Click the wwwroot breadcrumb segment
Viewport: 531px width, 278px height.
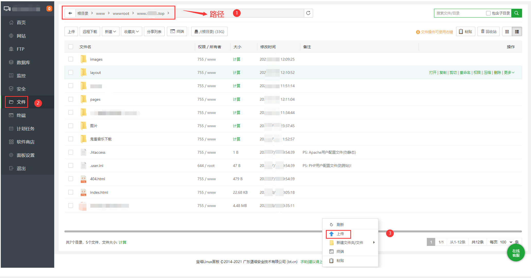click(x=121, y=14)
